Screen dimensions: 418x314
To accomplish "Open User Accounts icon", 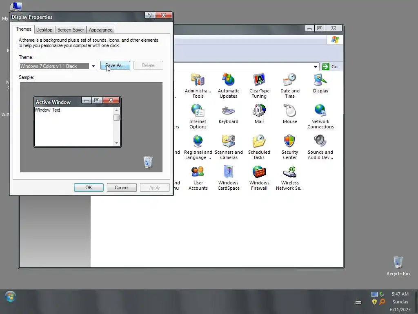I will [198, 178].
